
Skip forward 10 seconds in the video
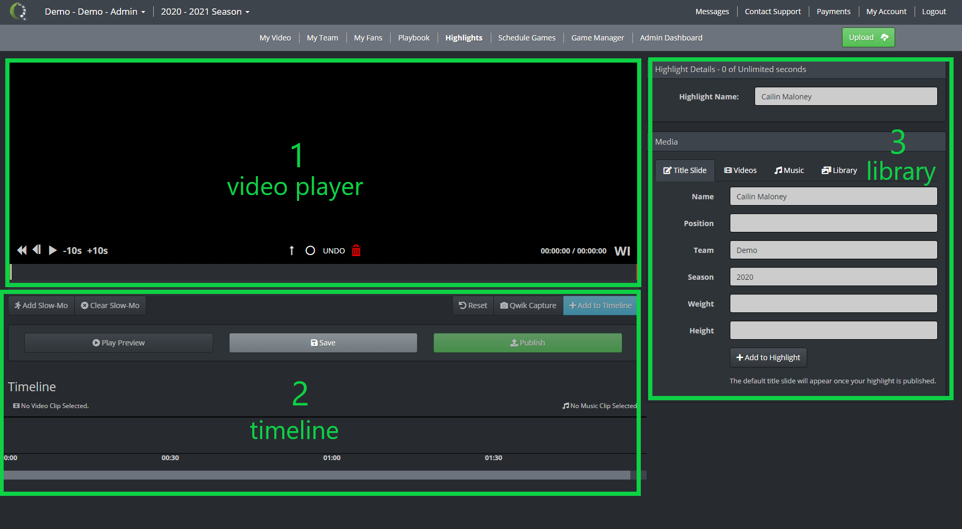click(x=97, y=251)
